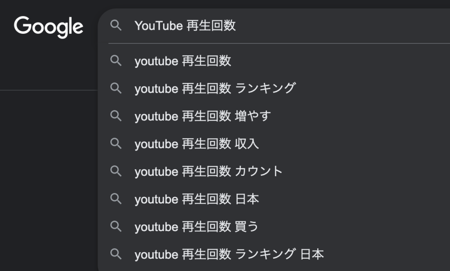Click the magnifier icon beside the 買う suggestion
Screen dimensions: 450x271
[116, 226]
